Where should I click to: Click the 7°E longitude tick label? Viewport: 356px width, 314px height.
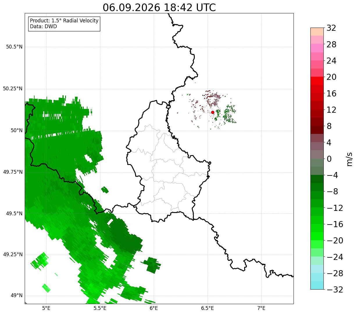point(262,308)
